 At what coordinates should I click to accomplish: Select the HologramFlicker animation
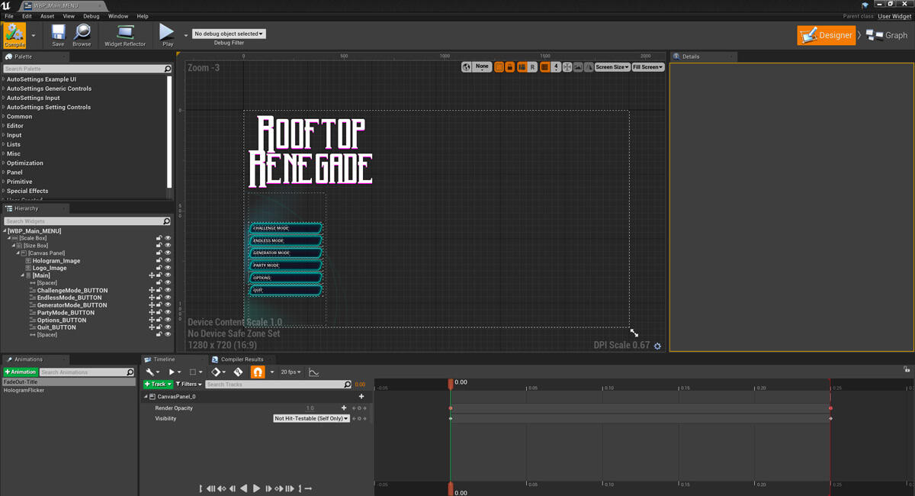[24, 391]
